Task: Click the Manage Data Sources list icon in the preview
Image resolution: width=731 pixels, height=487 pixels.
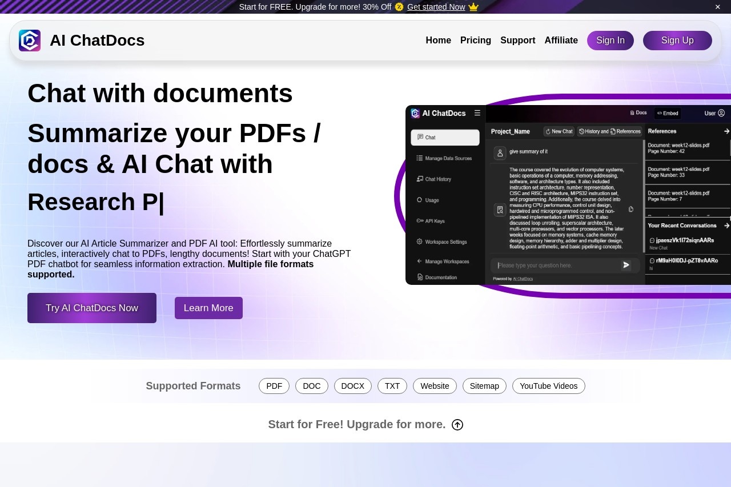Action: pyautogui.click(x=420, y=158)
